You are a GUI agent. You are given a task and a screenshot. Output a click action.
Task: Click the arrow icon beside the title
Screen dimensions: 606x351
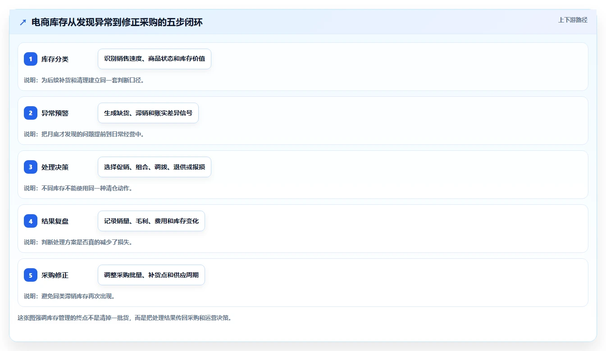[23, 22]
